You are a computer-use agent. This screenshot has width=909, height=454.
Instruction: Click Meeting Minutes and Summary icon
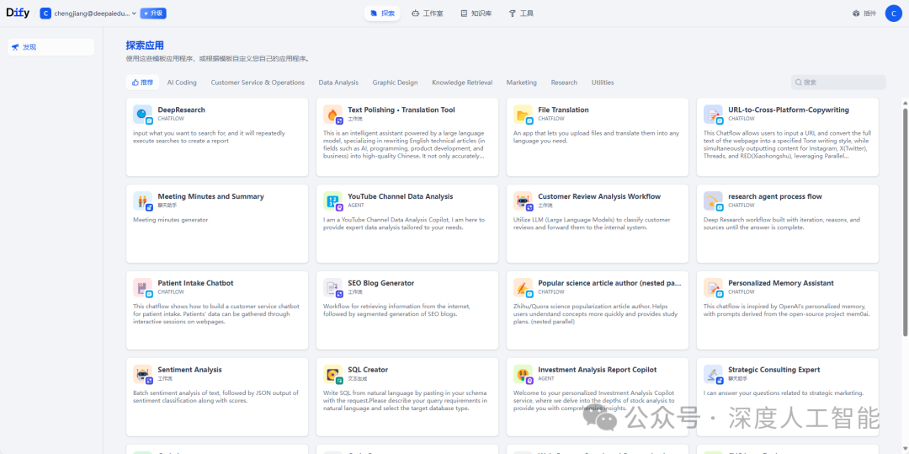point(142,200)
